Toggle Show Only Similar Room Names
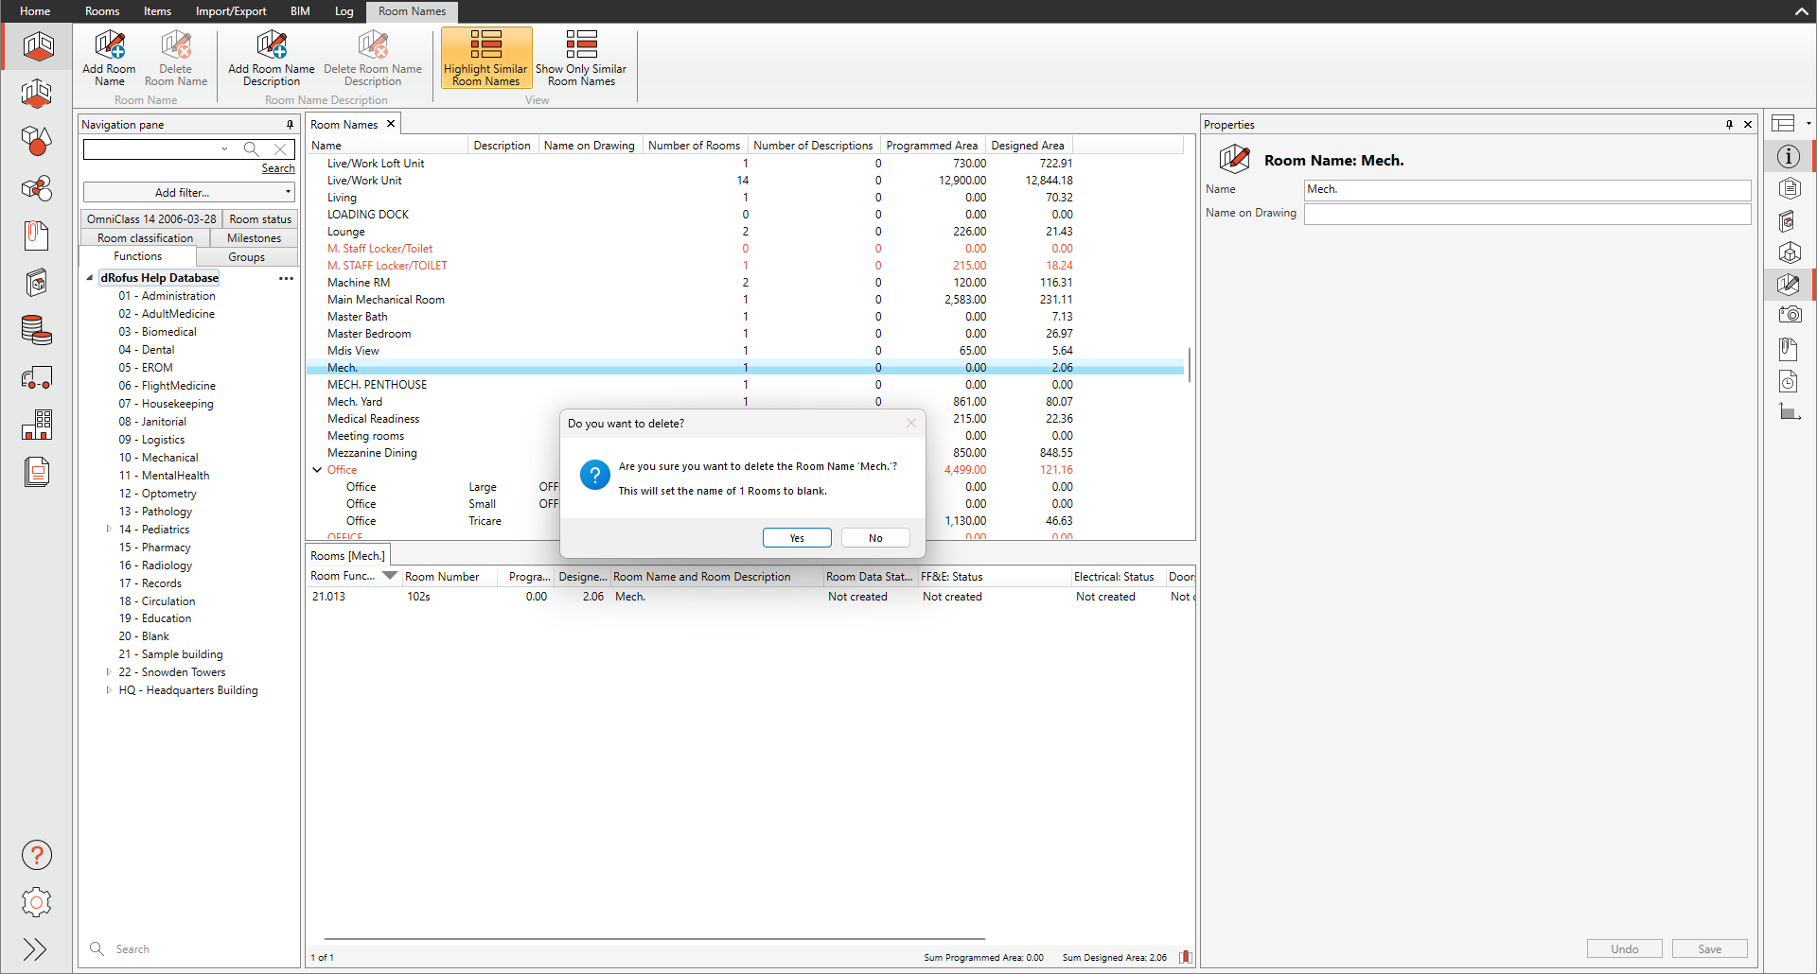The width and height of the screenshot is (1817, 974). [581, 58]
